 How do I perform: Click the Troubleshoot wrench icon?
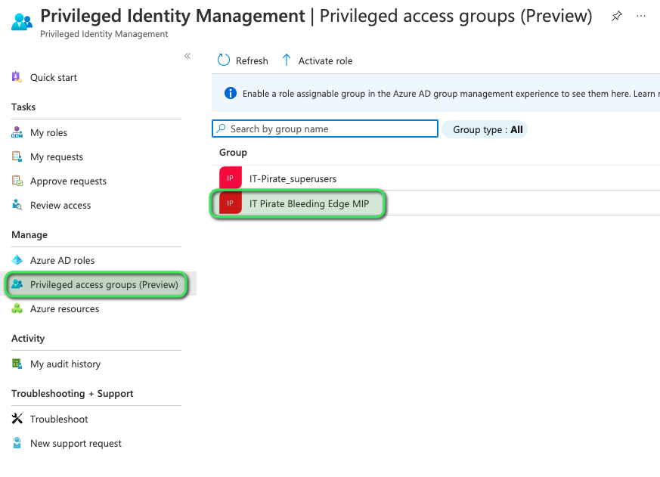[x=17, y=419]
